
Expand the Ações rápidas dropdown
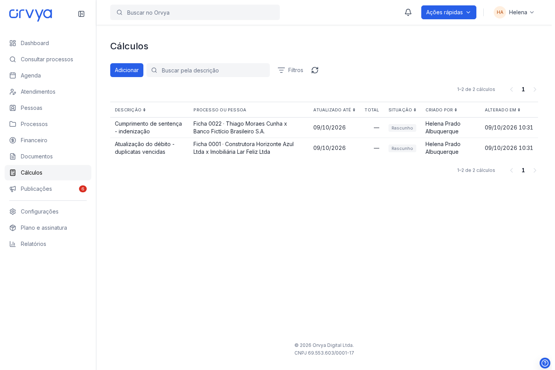click(x=449, y=12)
